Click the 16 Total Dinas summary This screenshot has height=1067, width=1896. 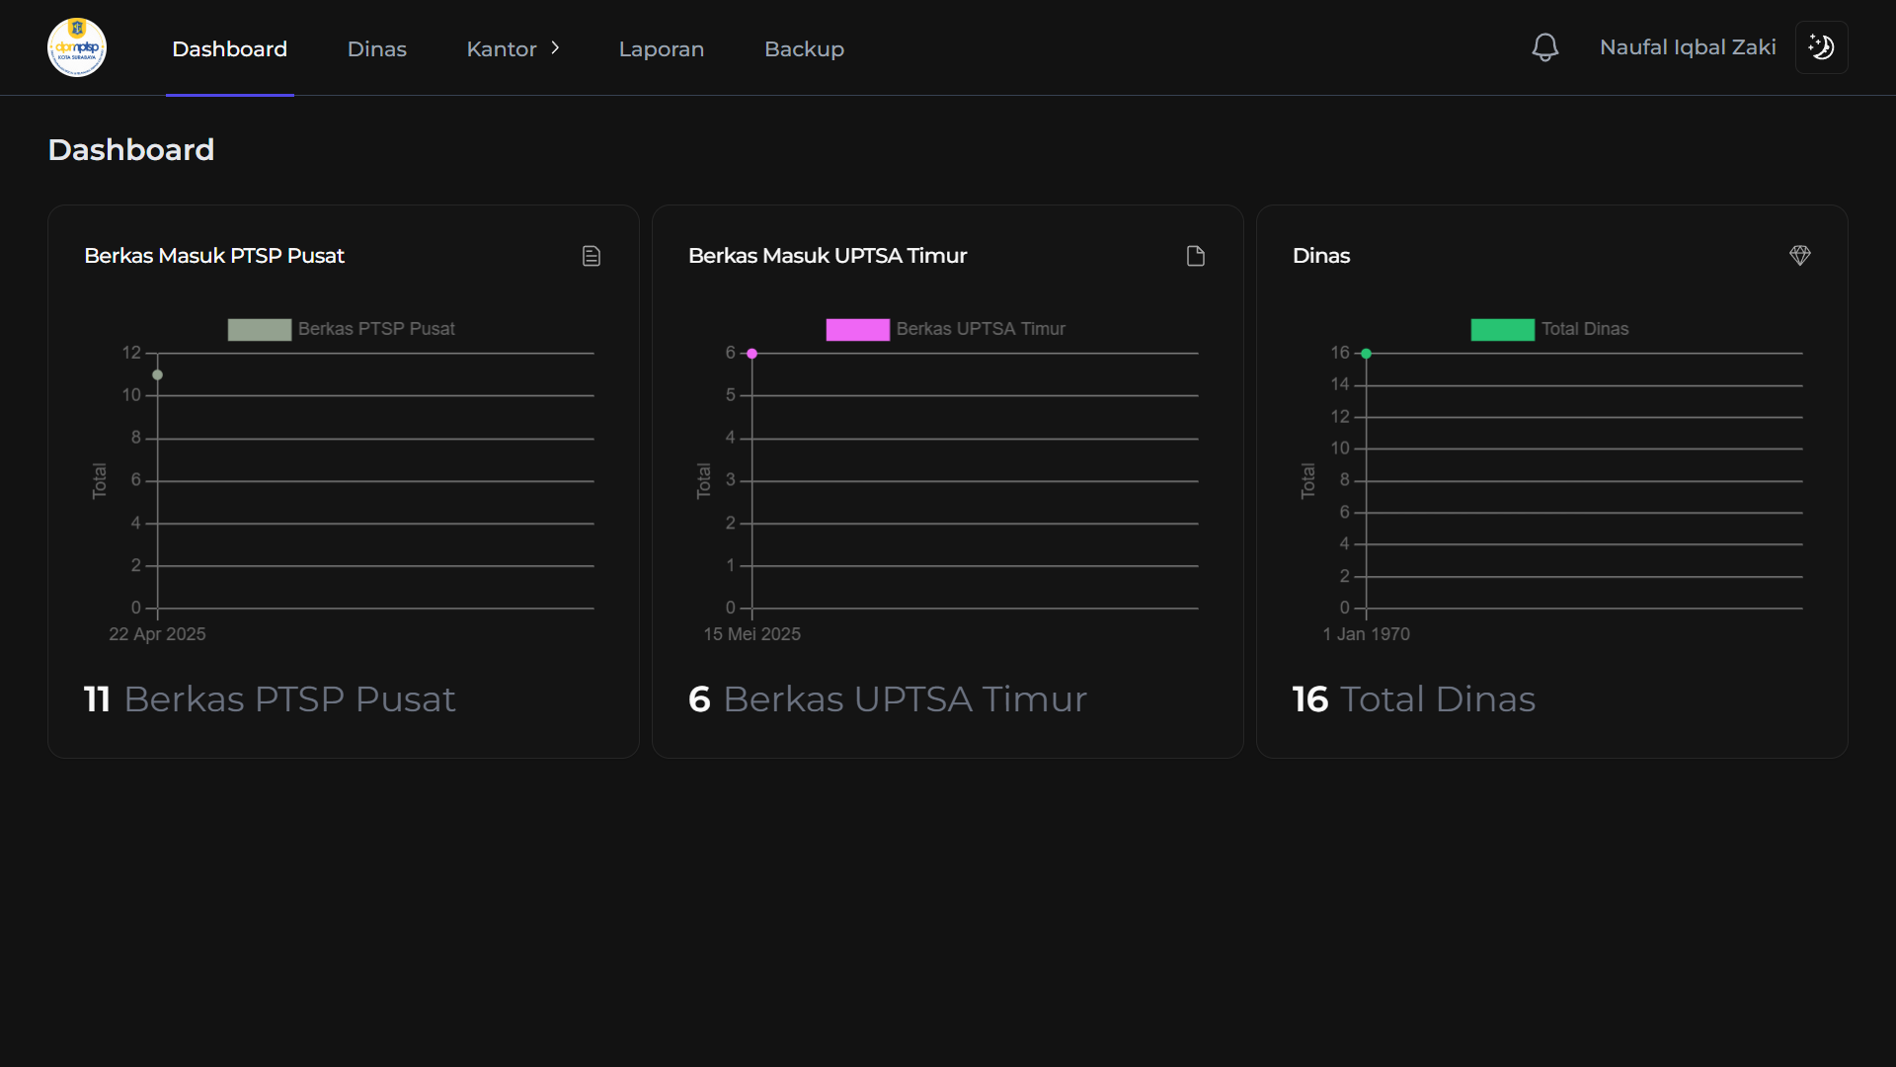1413,698
